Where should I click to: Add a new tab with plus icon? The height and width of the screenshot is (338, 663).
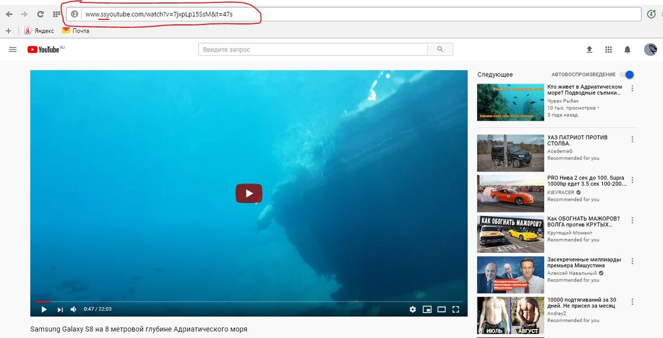point(8,31)
